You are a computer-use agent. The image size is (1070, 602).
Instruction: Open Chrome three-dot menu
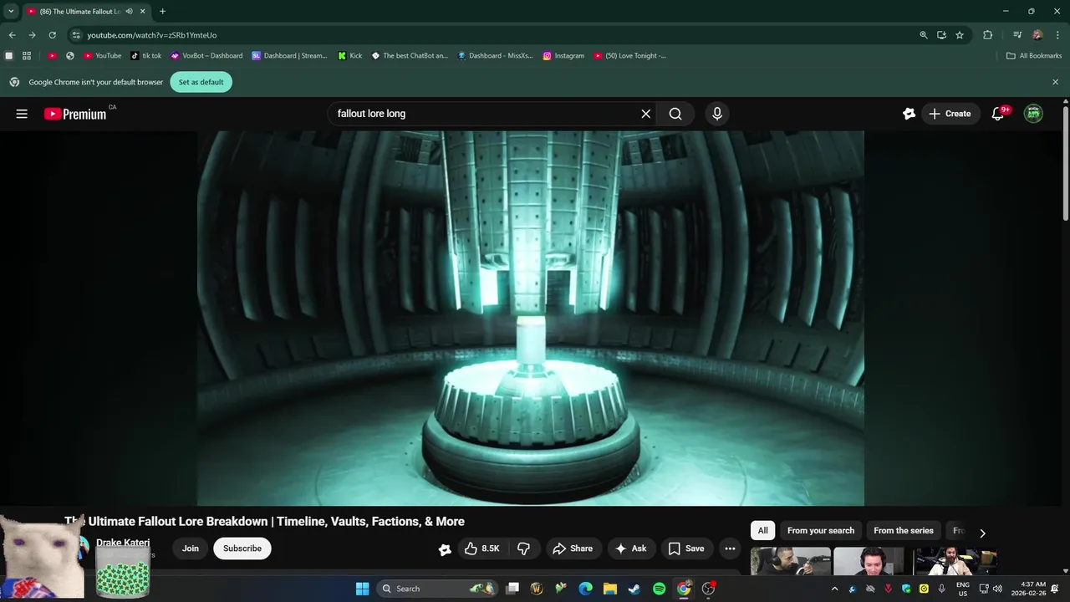point(1057,35)
